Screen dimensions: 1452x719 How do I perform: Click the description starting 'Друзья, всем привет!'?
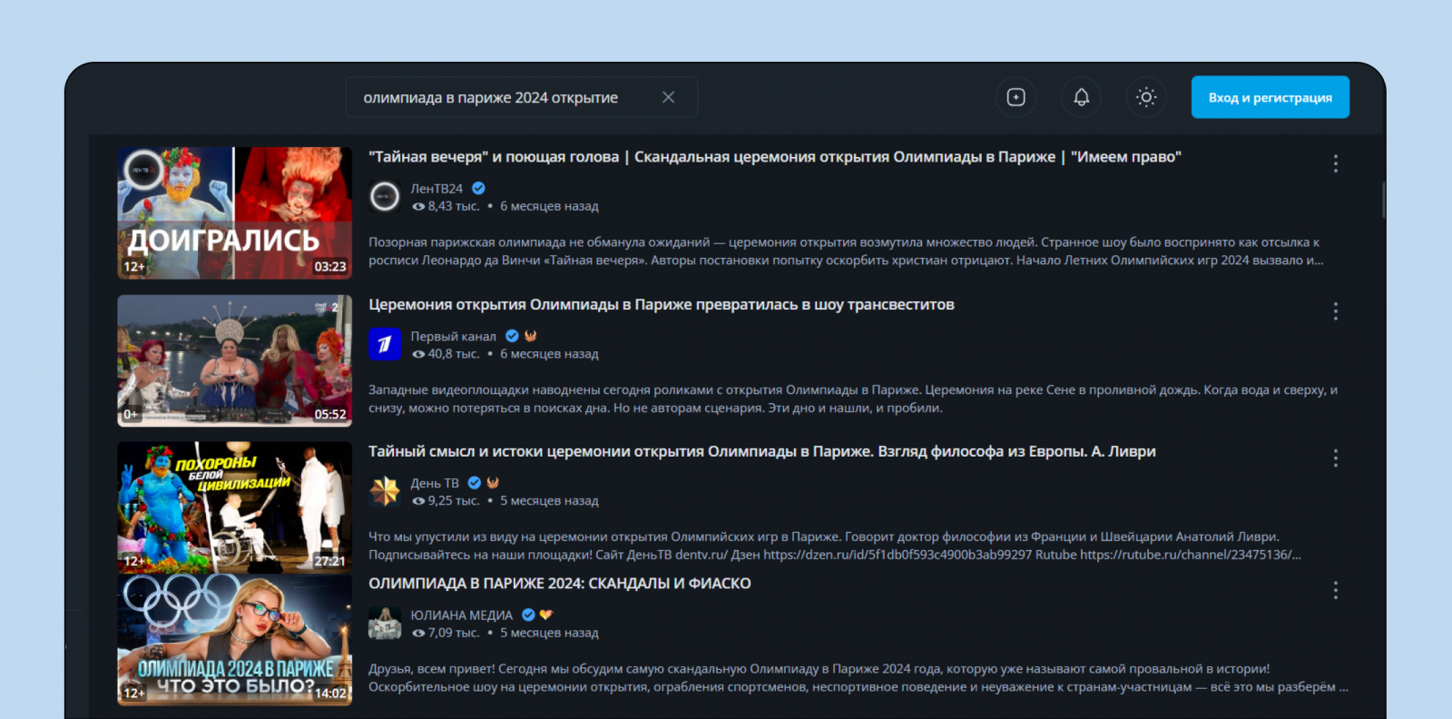tap(858, 678)
